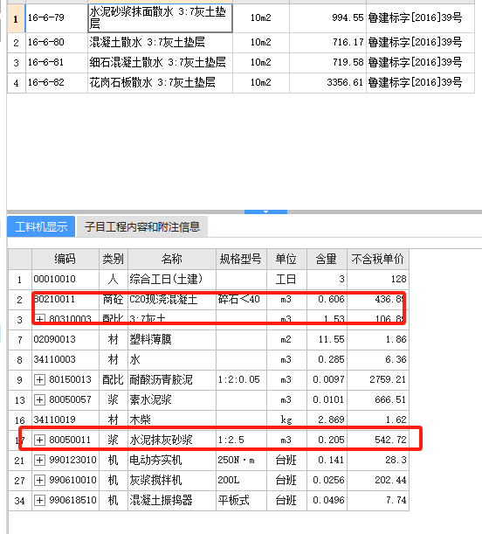Click name cell 水泥砂浆抹面散水 3:7灰土垫层
This screenshot has height=534, width=482.
[x=160, y=18]
